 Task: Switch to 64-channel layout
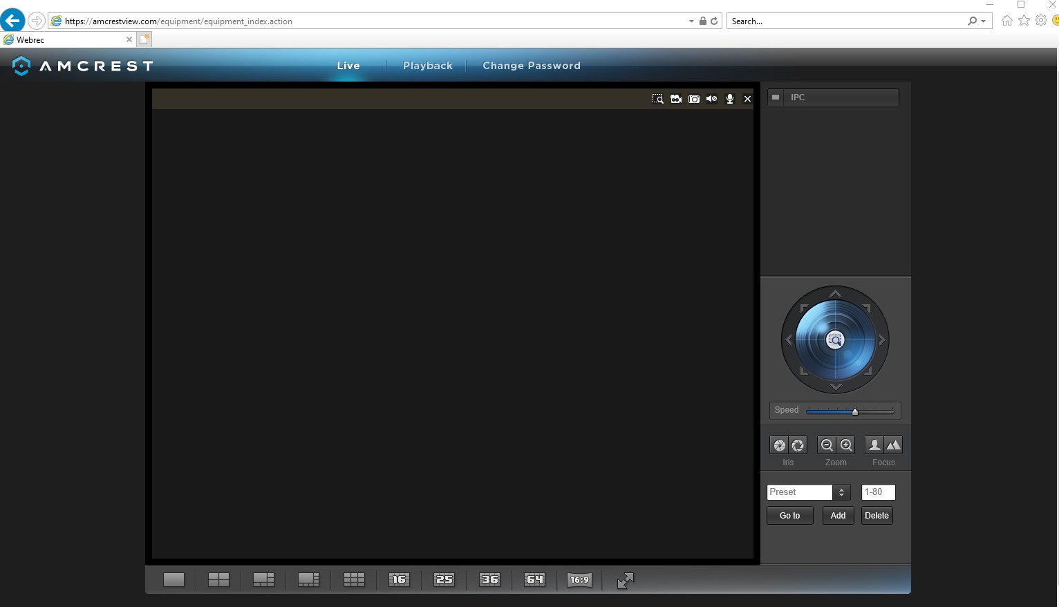[x=534, y=579]
